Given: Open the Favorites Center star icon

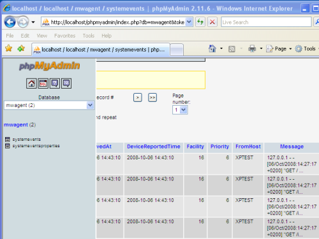Looking at the screenshot, I should pos(9,48).
